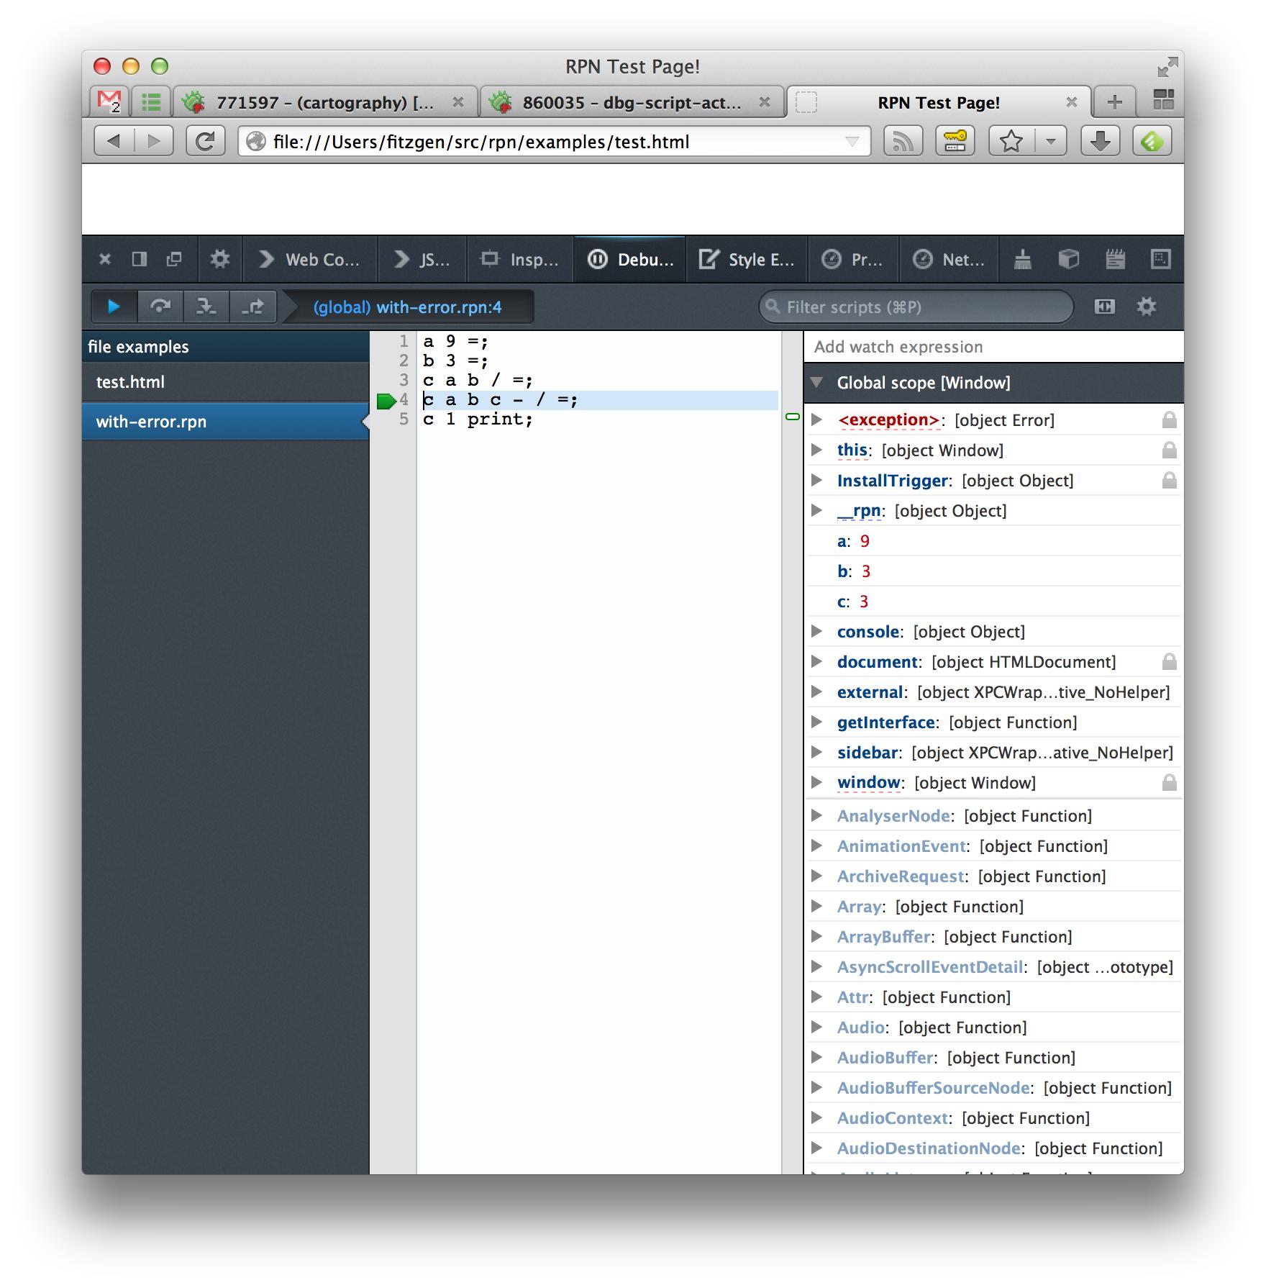The image size is (1266, 1288).
Task: Open a new tab with plus button
Action: 1114,102
